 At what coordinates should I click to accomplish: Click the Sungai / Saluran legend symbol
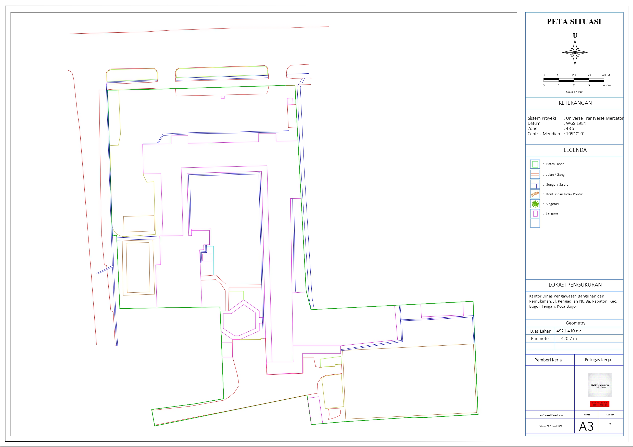[x=535, y=184]
